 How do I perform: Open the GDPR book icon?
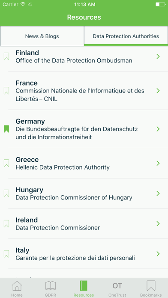coord(51,286)
